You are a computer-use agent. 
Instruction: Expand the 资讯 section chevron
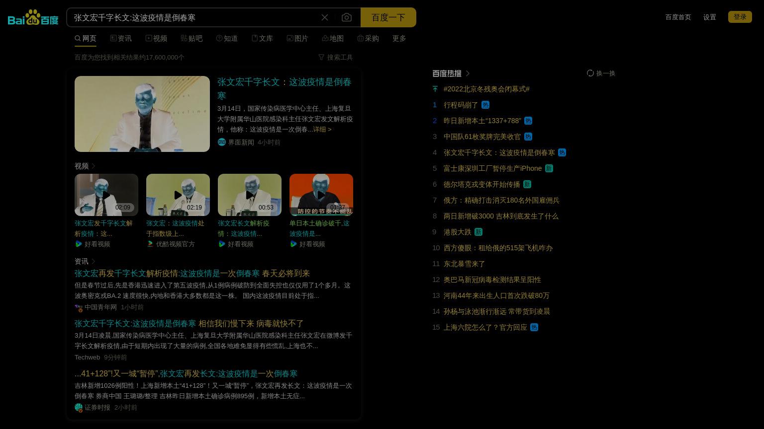tap(94, 261)
